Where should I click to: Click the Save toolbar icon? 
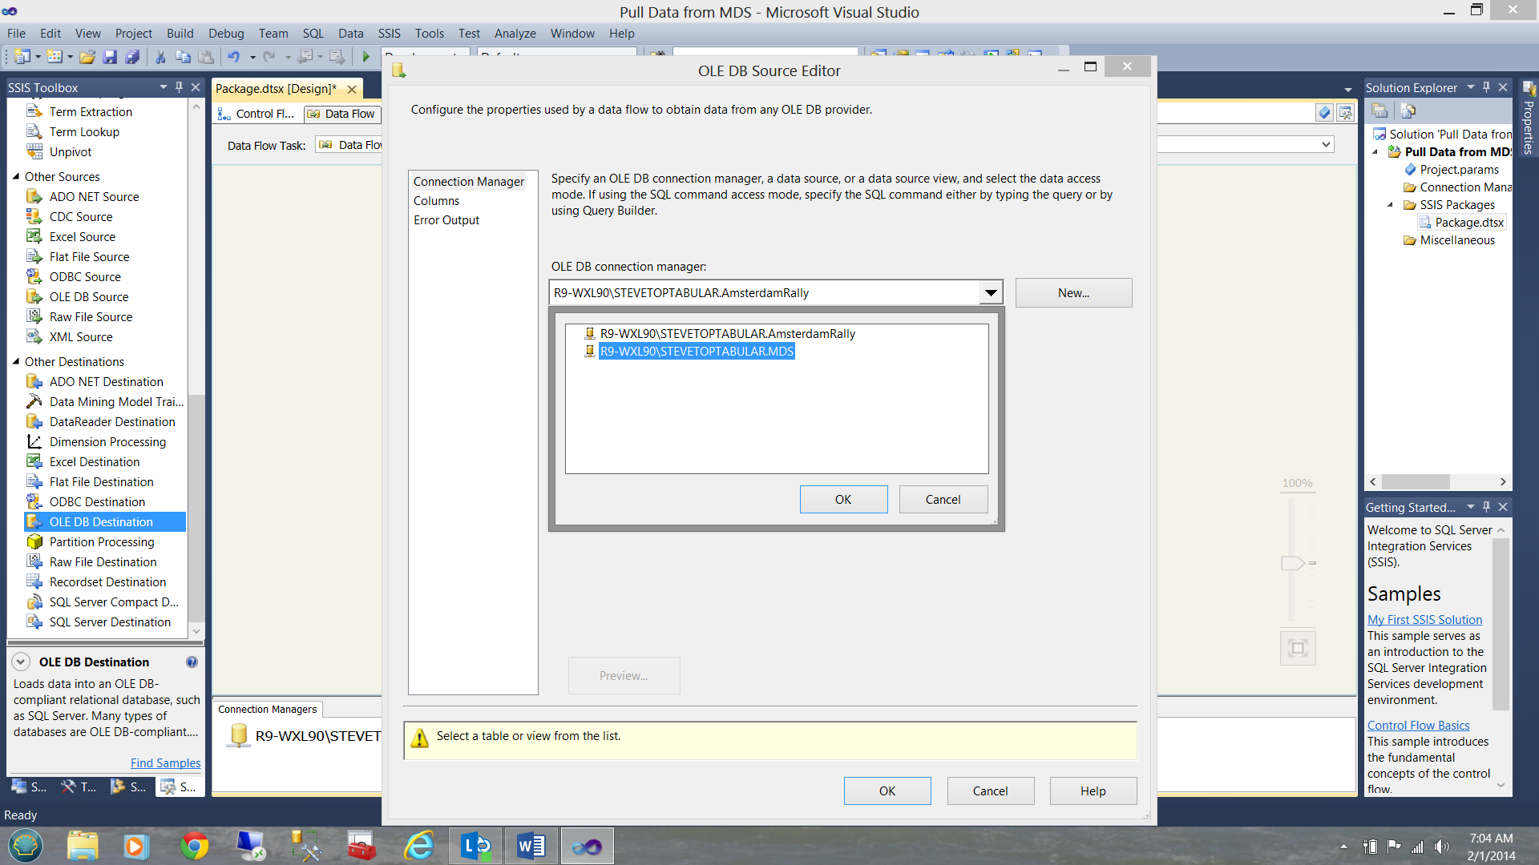coord(110,57)
